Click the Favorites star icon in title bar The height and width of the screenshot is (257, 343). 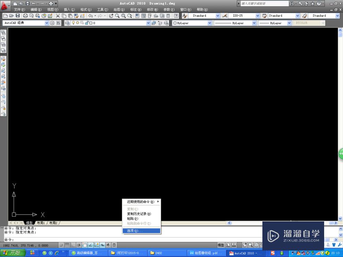[312, 3]
